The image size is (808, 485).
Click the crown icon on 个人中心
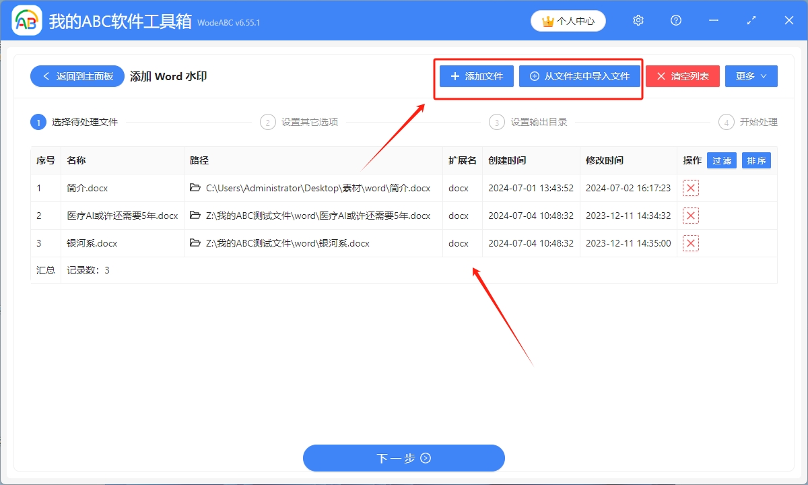click(547, 21)
